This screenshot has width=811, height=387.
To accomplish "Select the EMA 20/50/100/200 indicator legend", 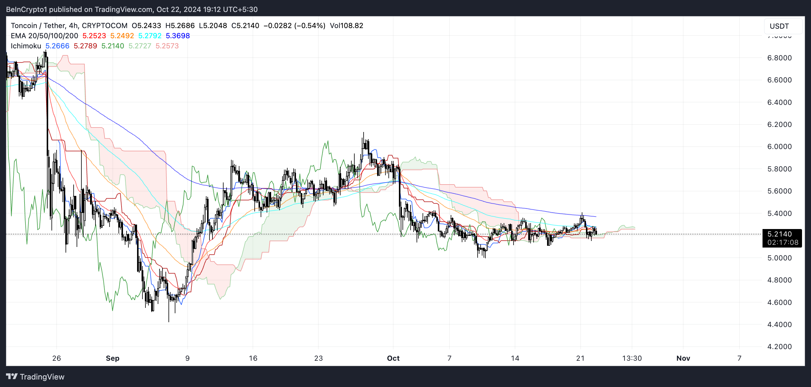I will pos(44,36).
